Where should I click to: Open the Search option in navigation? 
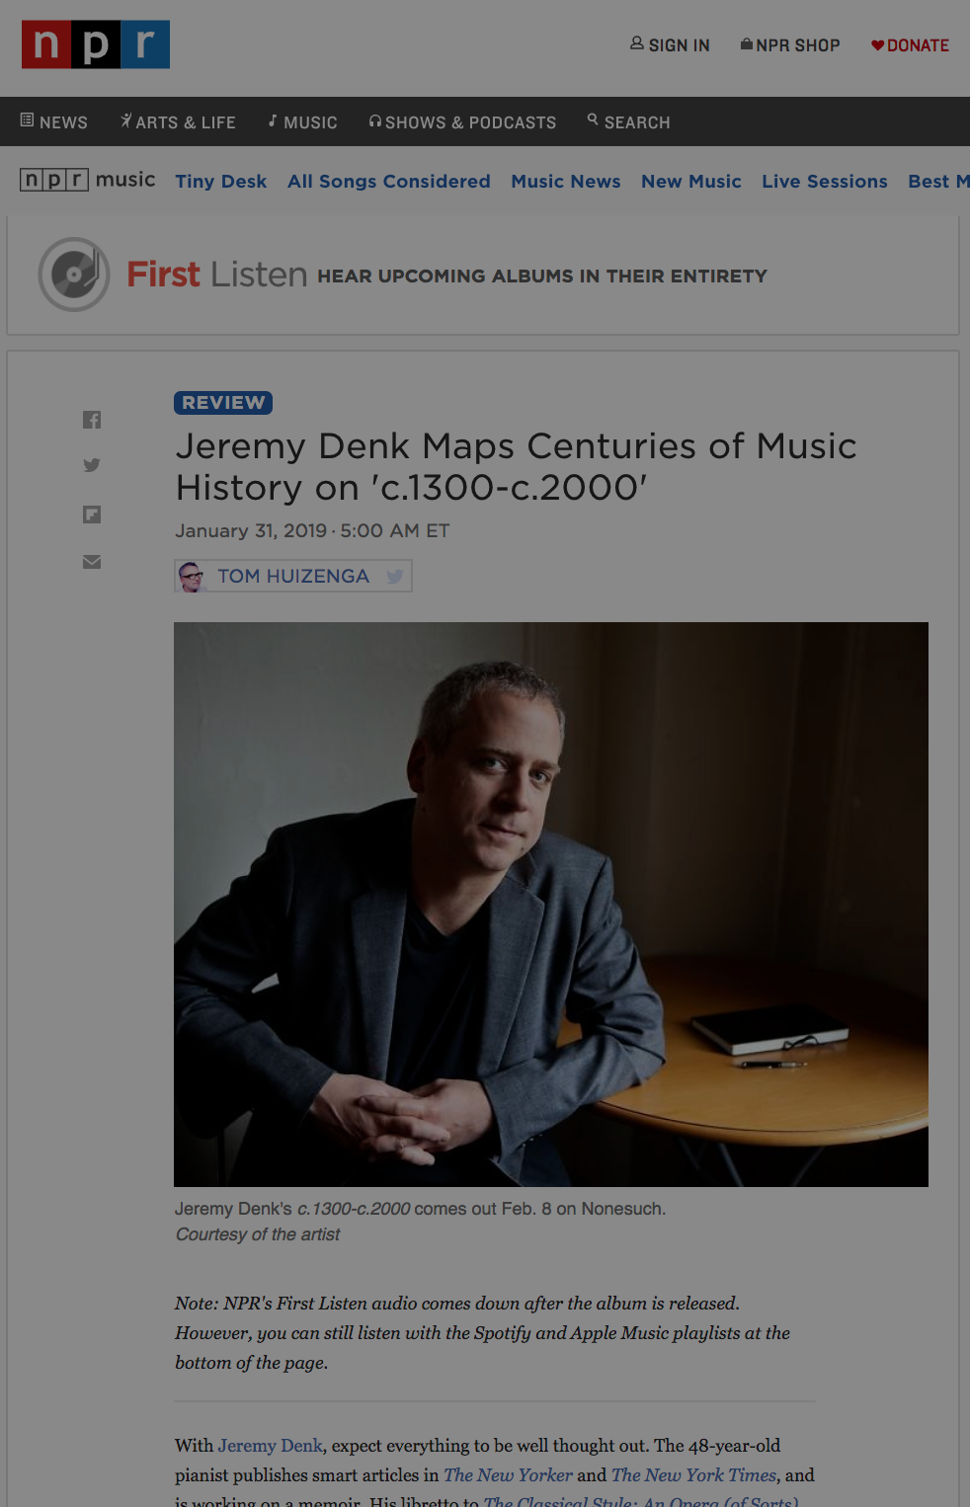tap(628, 122)
